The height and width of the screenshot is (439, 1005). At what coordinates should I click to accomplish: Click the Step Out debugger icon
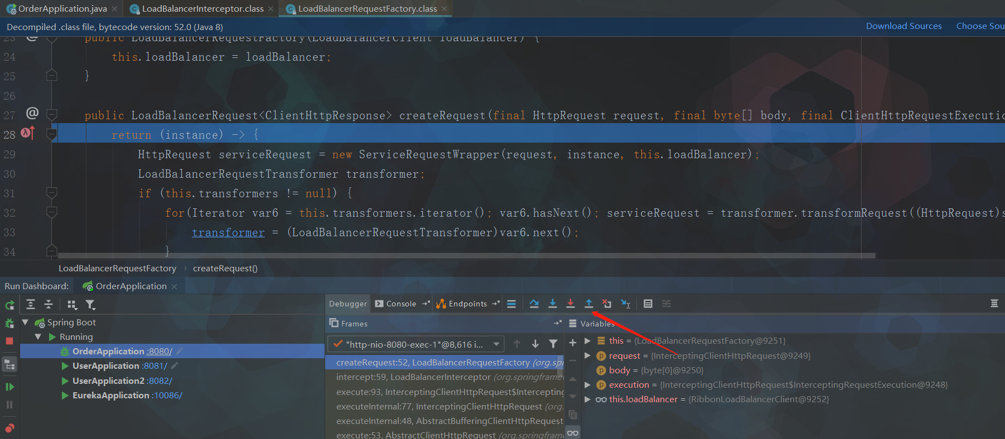tap(589, 304)
